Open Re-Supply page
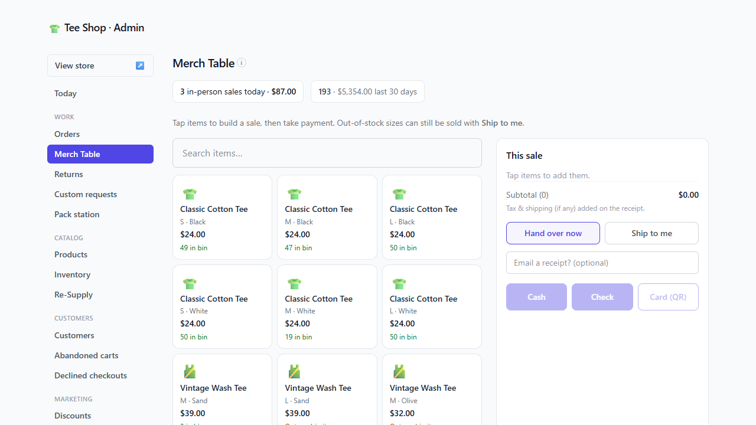 coord(100,295)
